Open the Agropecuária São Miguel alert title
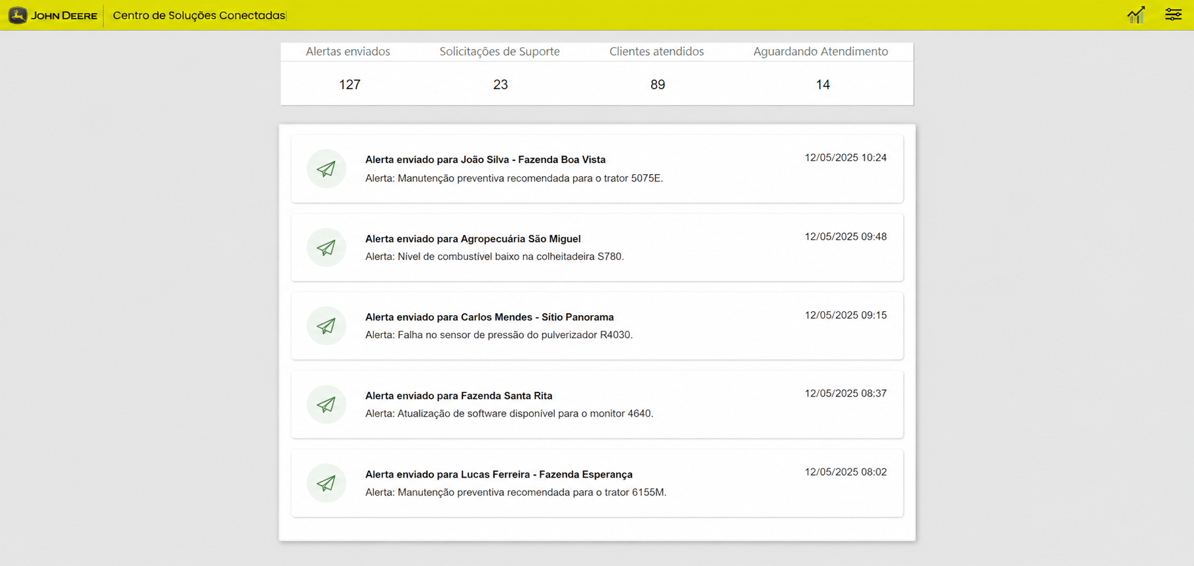The width and height of the screenshot is (1194, 566). [x=473, y=239]
